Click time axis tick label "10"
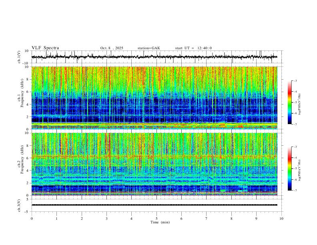 click(281, 219)
